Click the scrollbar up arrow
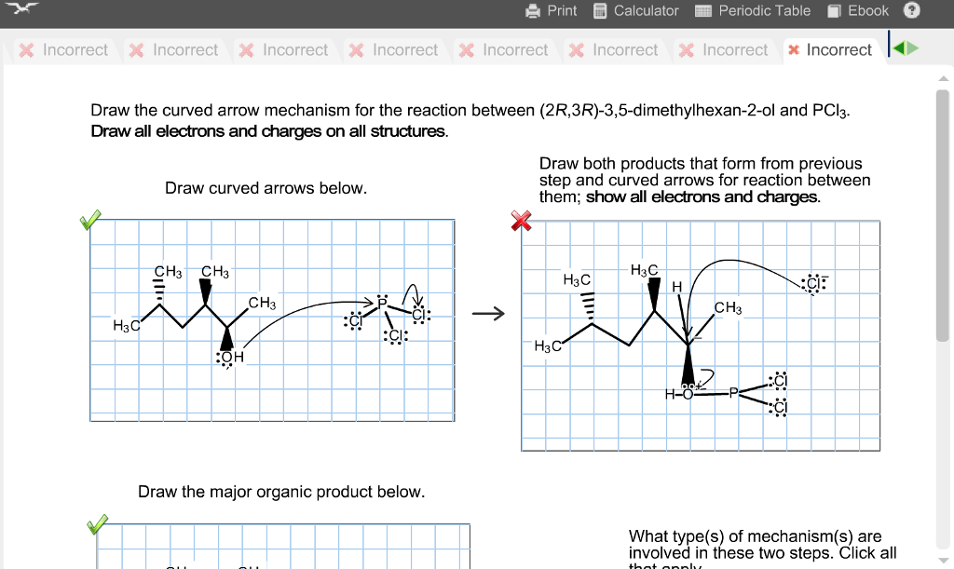The height and width of the screenshot is (569, 954). point(943,78)
